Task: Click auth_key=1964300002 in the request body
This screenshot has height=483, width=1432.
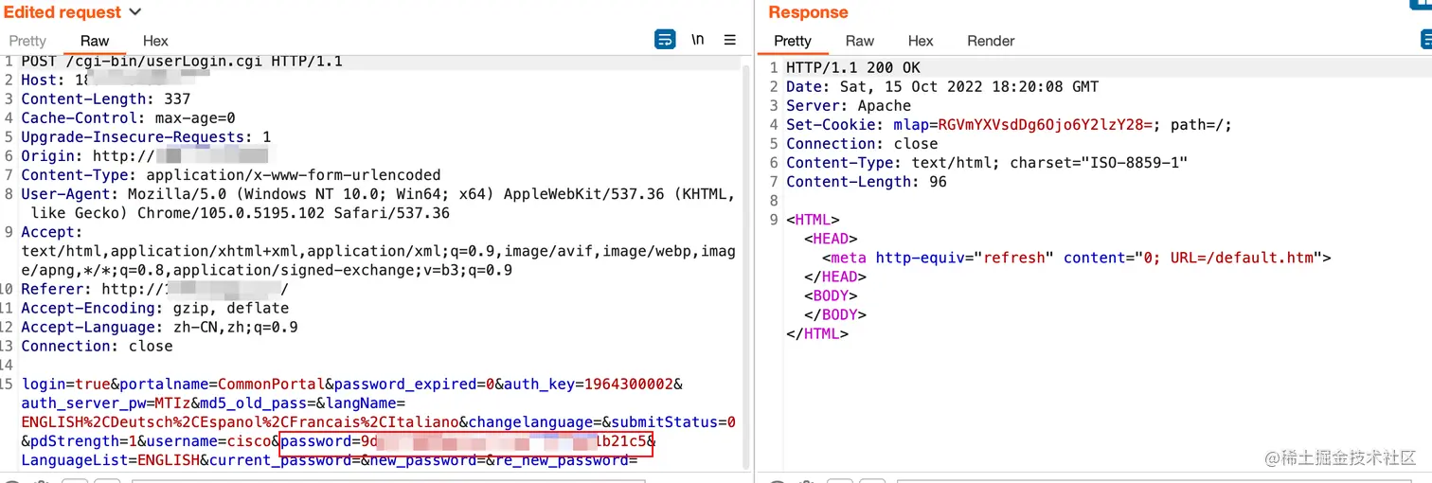Action: [x=587, y=385]
